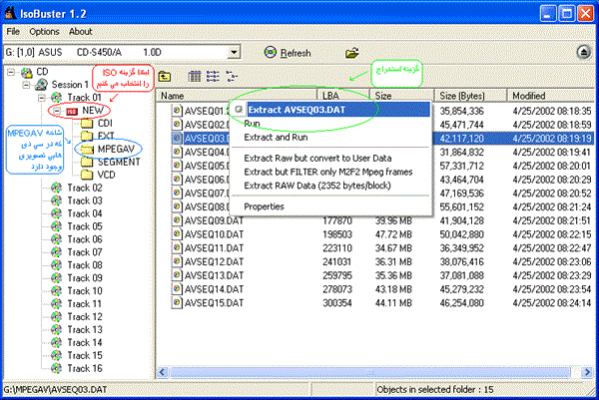
Task: Sort by the Name column header
Action: [x=237, y=96]
